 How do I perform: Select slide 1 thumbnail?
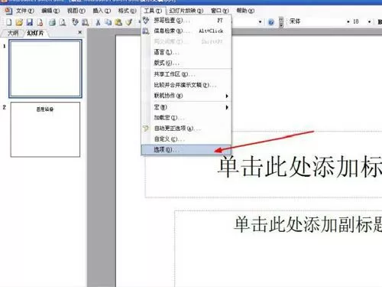(45, 69)
